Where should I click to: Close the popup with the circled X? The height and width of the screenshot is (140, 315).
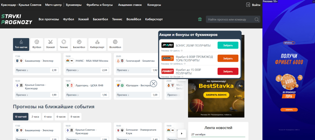(154, 83)
